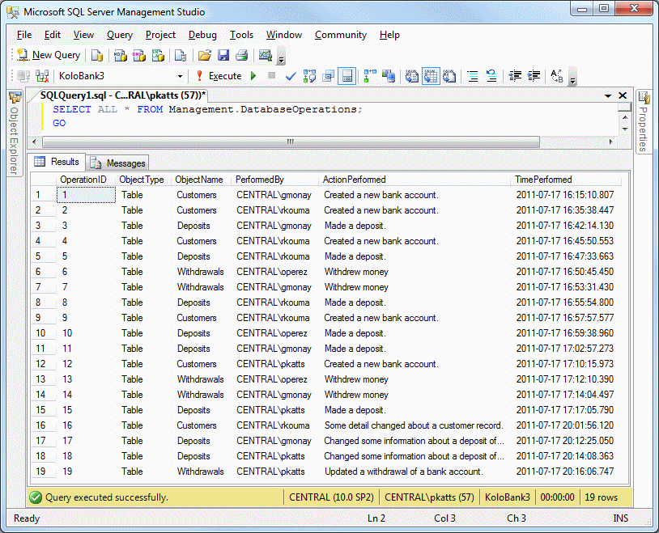This screenshot has width=659, height=533.
Task: Click Comment Out Selected Lines icon
Action: (x=473, y=76)
